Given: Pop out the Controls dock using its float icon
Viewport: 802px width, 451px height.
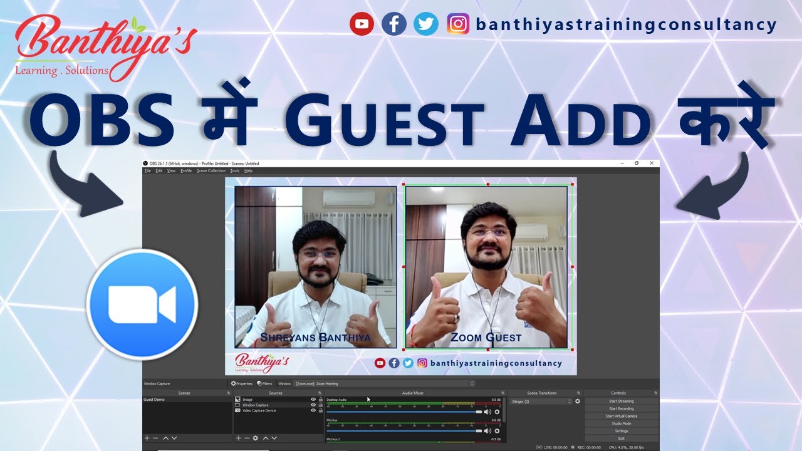Looking at the screenshot, I should [x=656, y=393].
